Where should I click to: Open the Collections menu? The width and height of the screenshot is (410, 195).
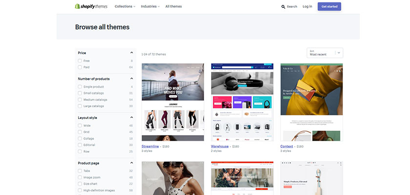pyautogui.click(x=125, y=6)
